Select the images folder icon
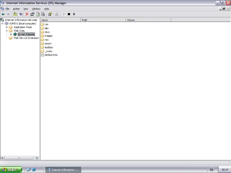Image resolution: width=231 pixels, height=173 pixels. point(43,36)
